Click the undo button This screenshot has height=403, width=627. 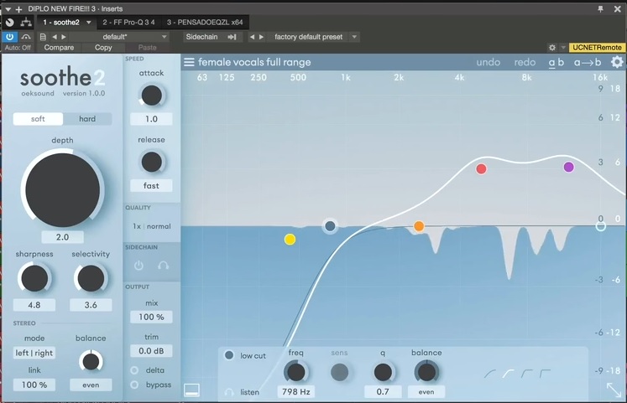489,62
